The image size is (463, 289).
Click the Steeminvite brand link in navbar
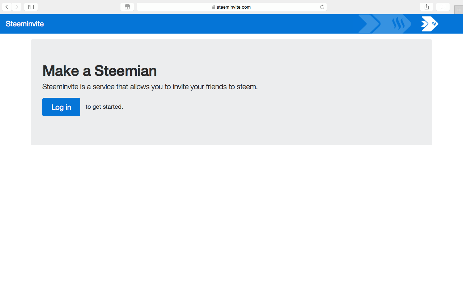coord(25,24)
